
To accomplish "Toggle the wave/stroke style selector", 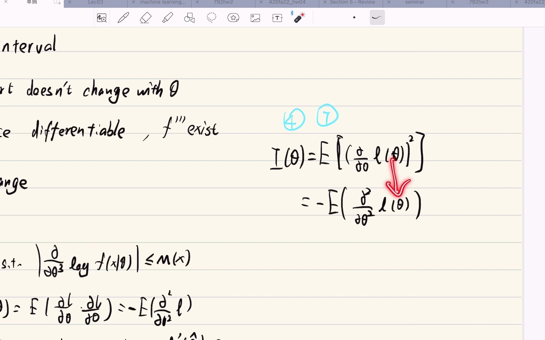I will pos(376,17).
